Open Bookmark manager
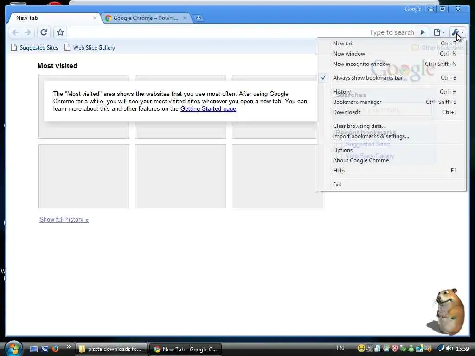Screen dimensions: 475x356 (x=392, y=102)
